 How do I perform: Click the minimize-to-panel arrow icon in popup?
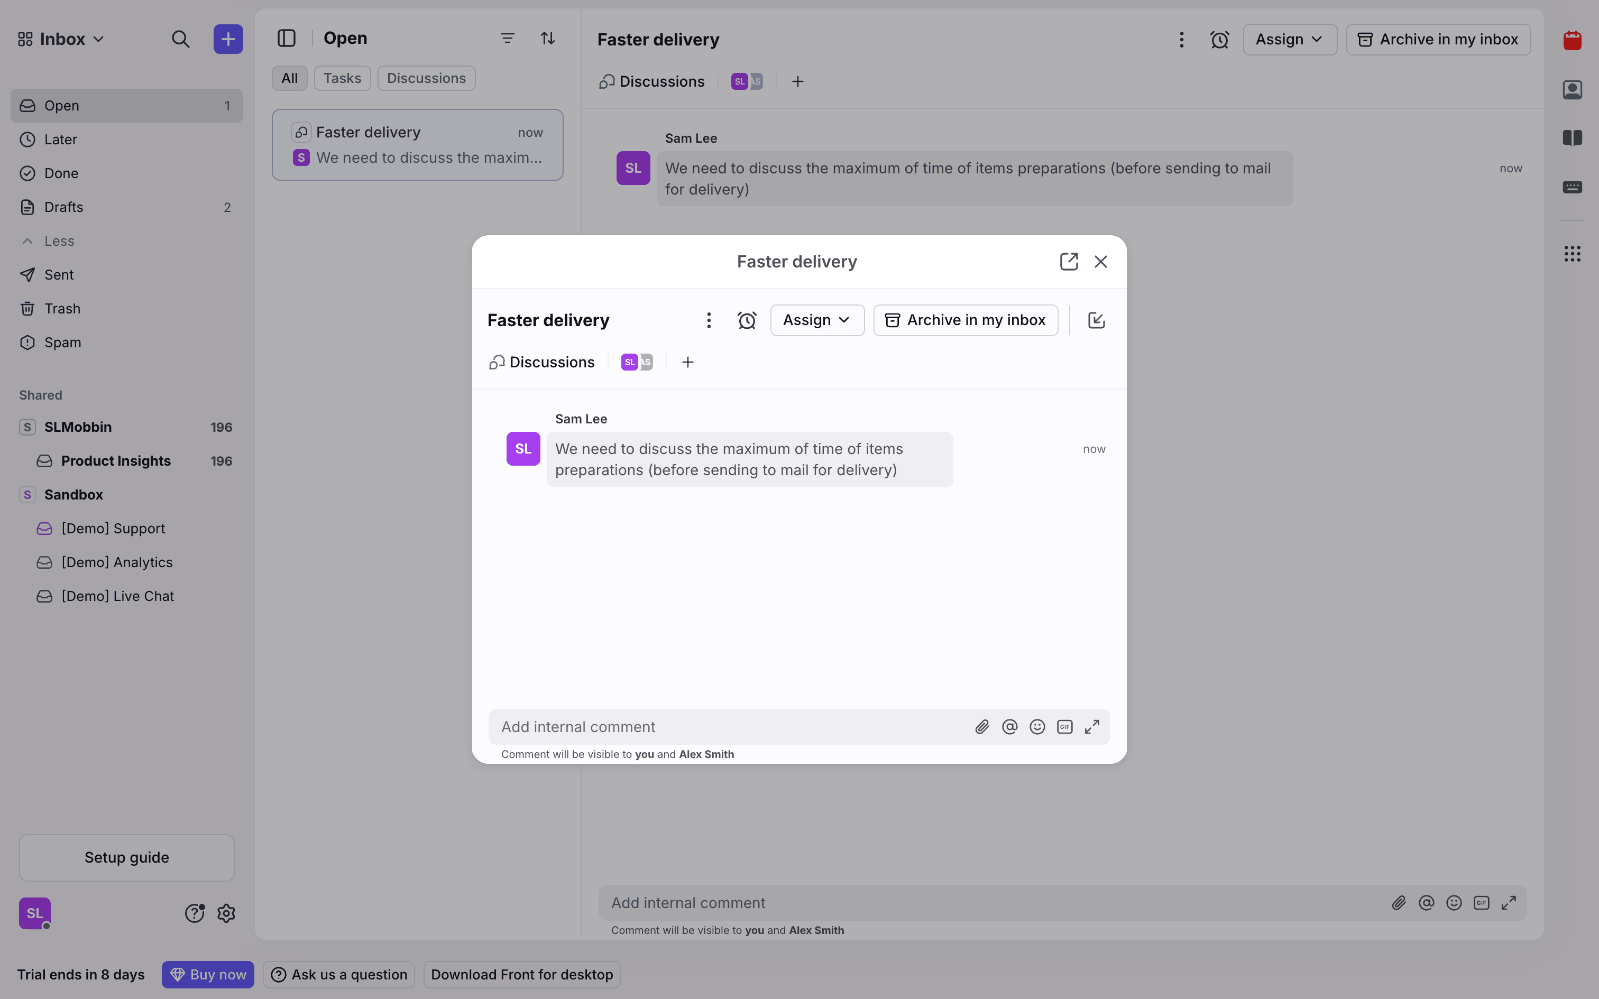point(1096,320)
